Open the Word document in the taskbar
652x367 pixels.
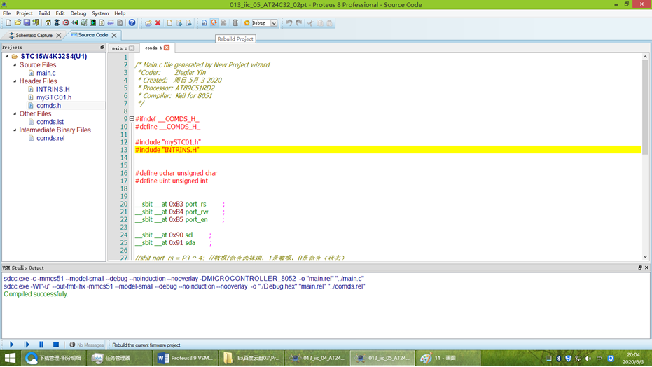point(185,358)
